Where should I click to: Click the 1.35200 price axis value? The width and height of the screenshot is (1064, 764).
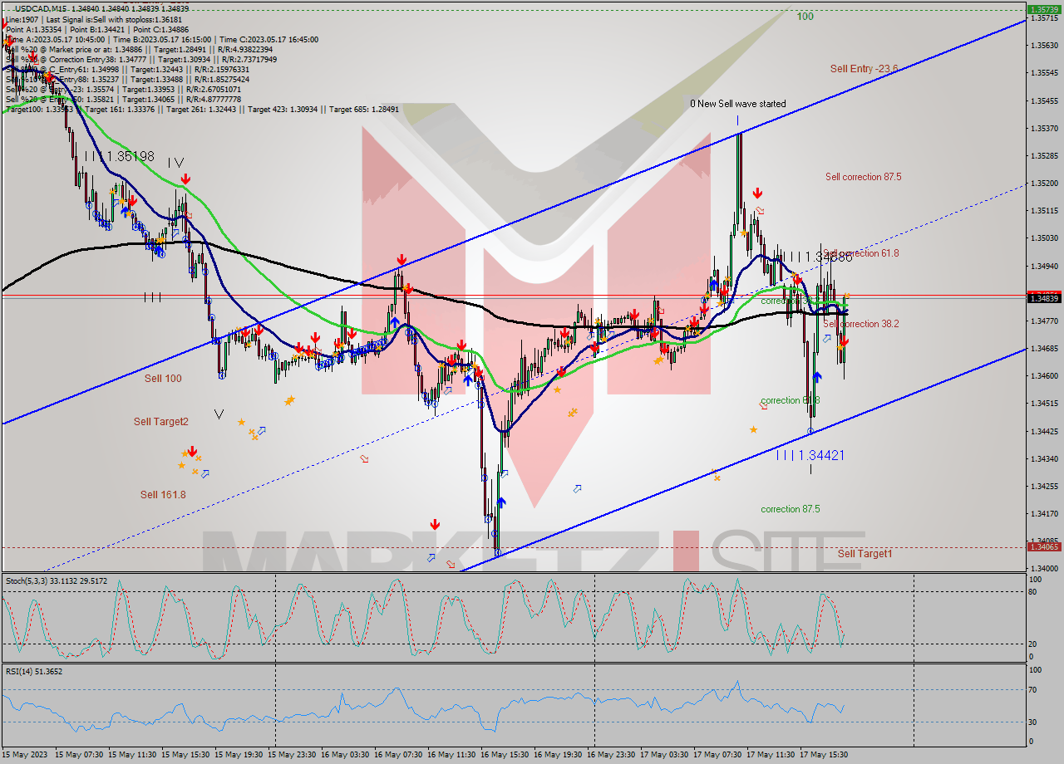click(1043, 184)
